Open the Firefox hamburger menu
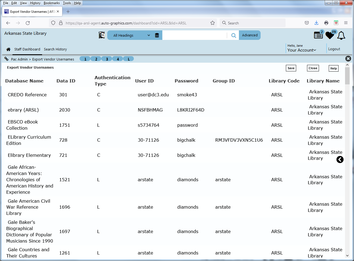354x261 pixels. [346, 23]
